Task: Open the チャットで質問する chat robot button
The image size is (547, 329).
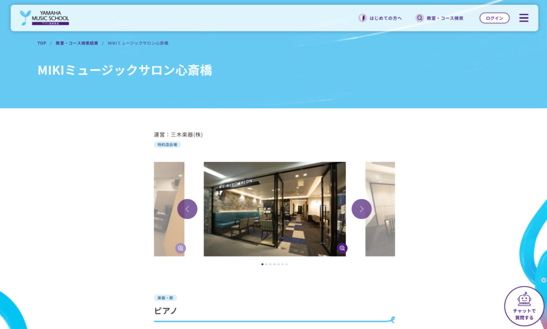Action: [x=524, y=306]
